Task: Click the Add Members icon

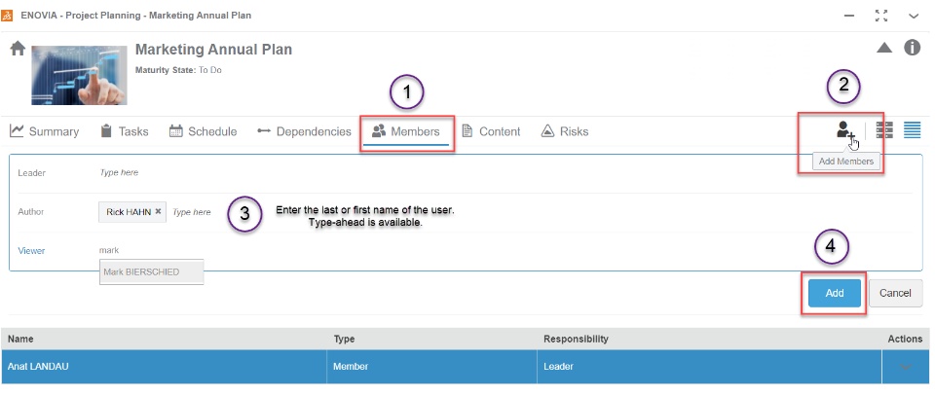Action: point(843,130)
